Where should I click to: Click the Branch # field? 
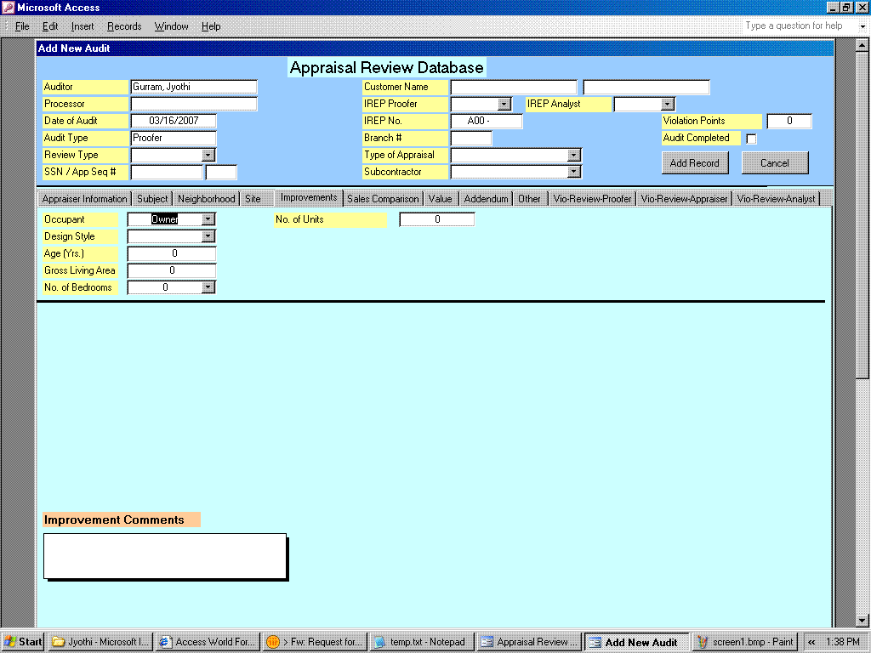pos(471,139)
